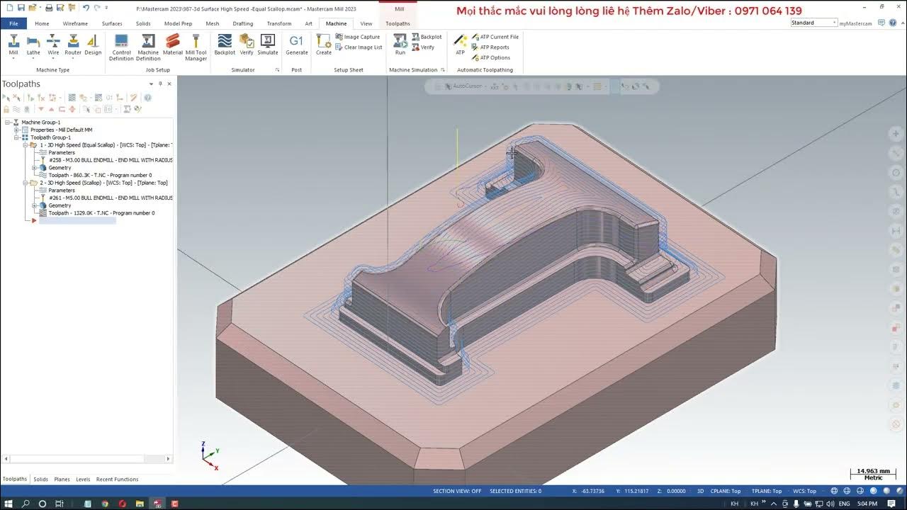Pin the Toolpaths panel
This screenshot has height=510, width=907.
tap(160, 84)
